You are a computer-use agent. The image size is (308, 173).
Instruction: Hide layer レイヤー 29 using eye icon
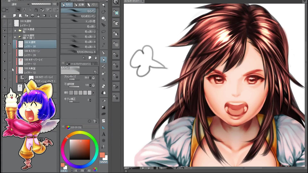coord(4,52)
